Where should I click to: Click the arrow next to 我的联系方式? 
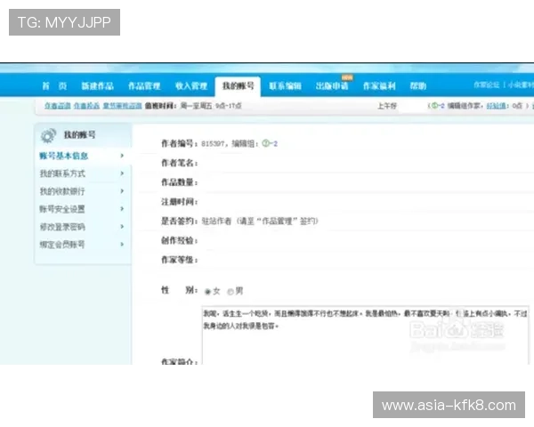point(122,173)
